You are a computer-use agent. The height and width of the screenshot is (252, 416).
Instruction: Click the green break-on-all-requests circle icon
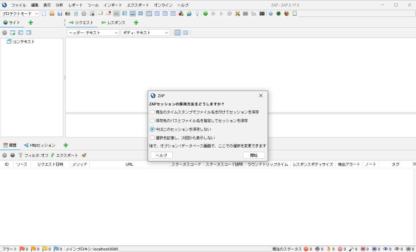[206, 14]
